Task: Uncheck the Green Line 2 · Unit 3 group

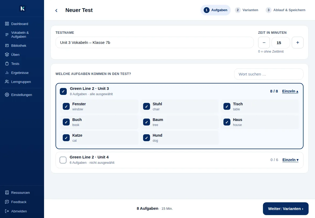Action: (x=63, y=91)
